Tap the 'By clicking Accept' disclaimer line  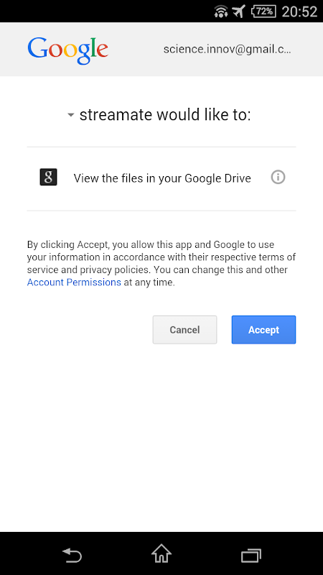pyautogui.click(x=151, y=244)
